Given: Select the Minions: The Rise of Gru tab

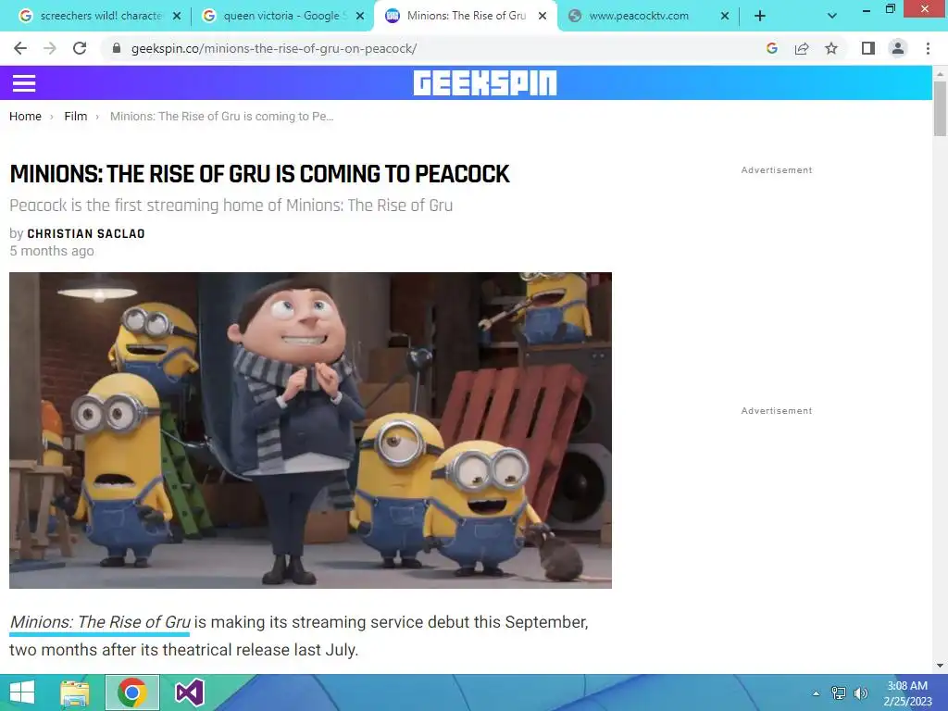Looking at the screenshot, I should tap(464, 16).
